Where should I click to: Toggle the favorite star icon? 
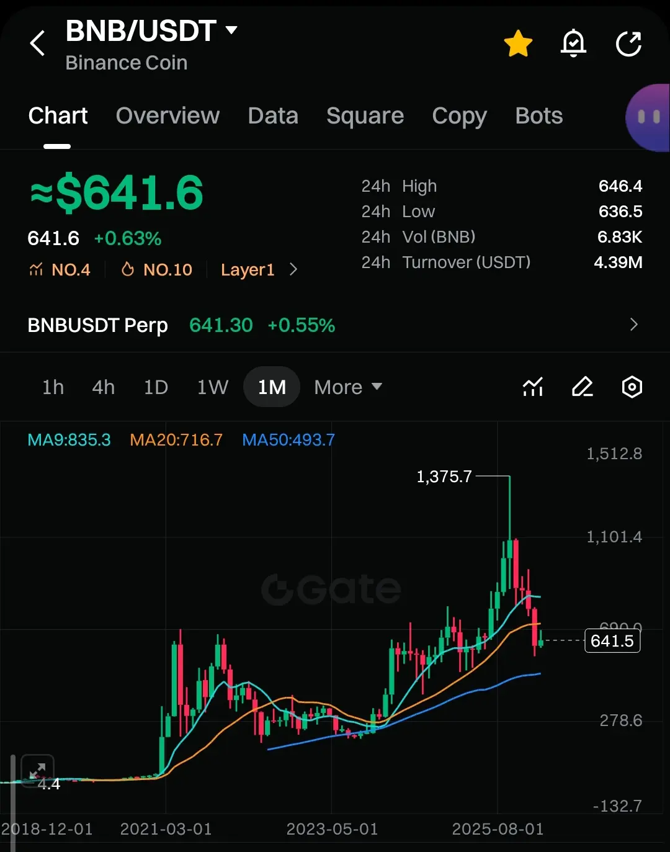[518, 44]
